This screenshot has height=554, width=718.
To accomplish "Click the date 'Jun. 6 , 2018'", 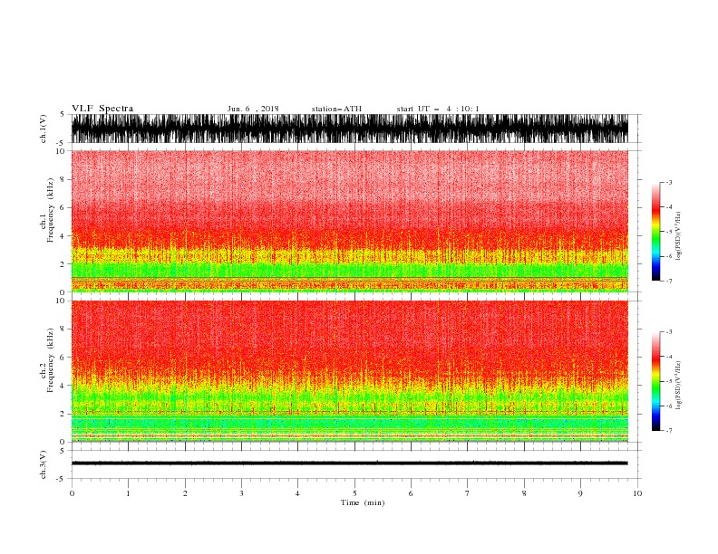I will pyautogui.click(x=253, y=109).
